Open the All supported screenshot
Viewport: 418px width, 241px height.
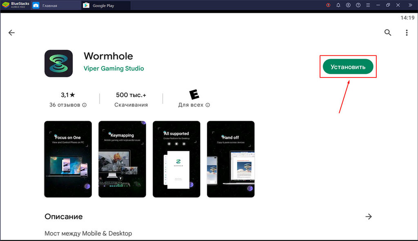[176, 159]
